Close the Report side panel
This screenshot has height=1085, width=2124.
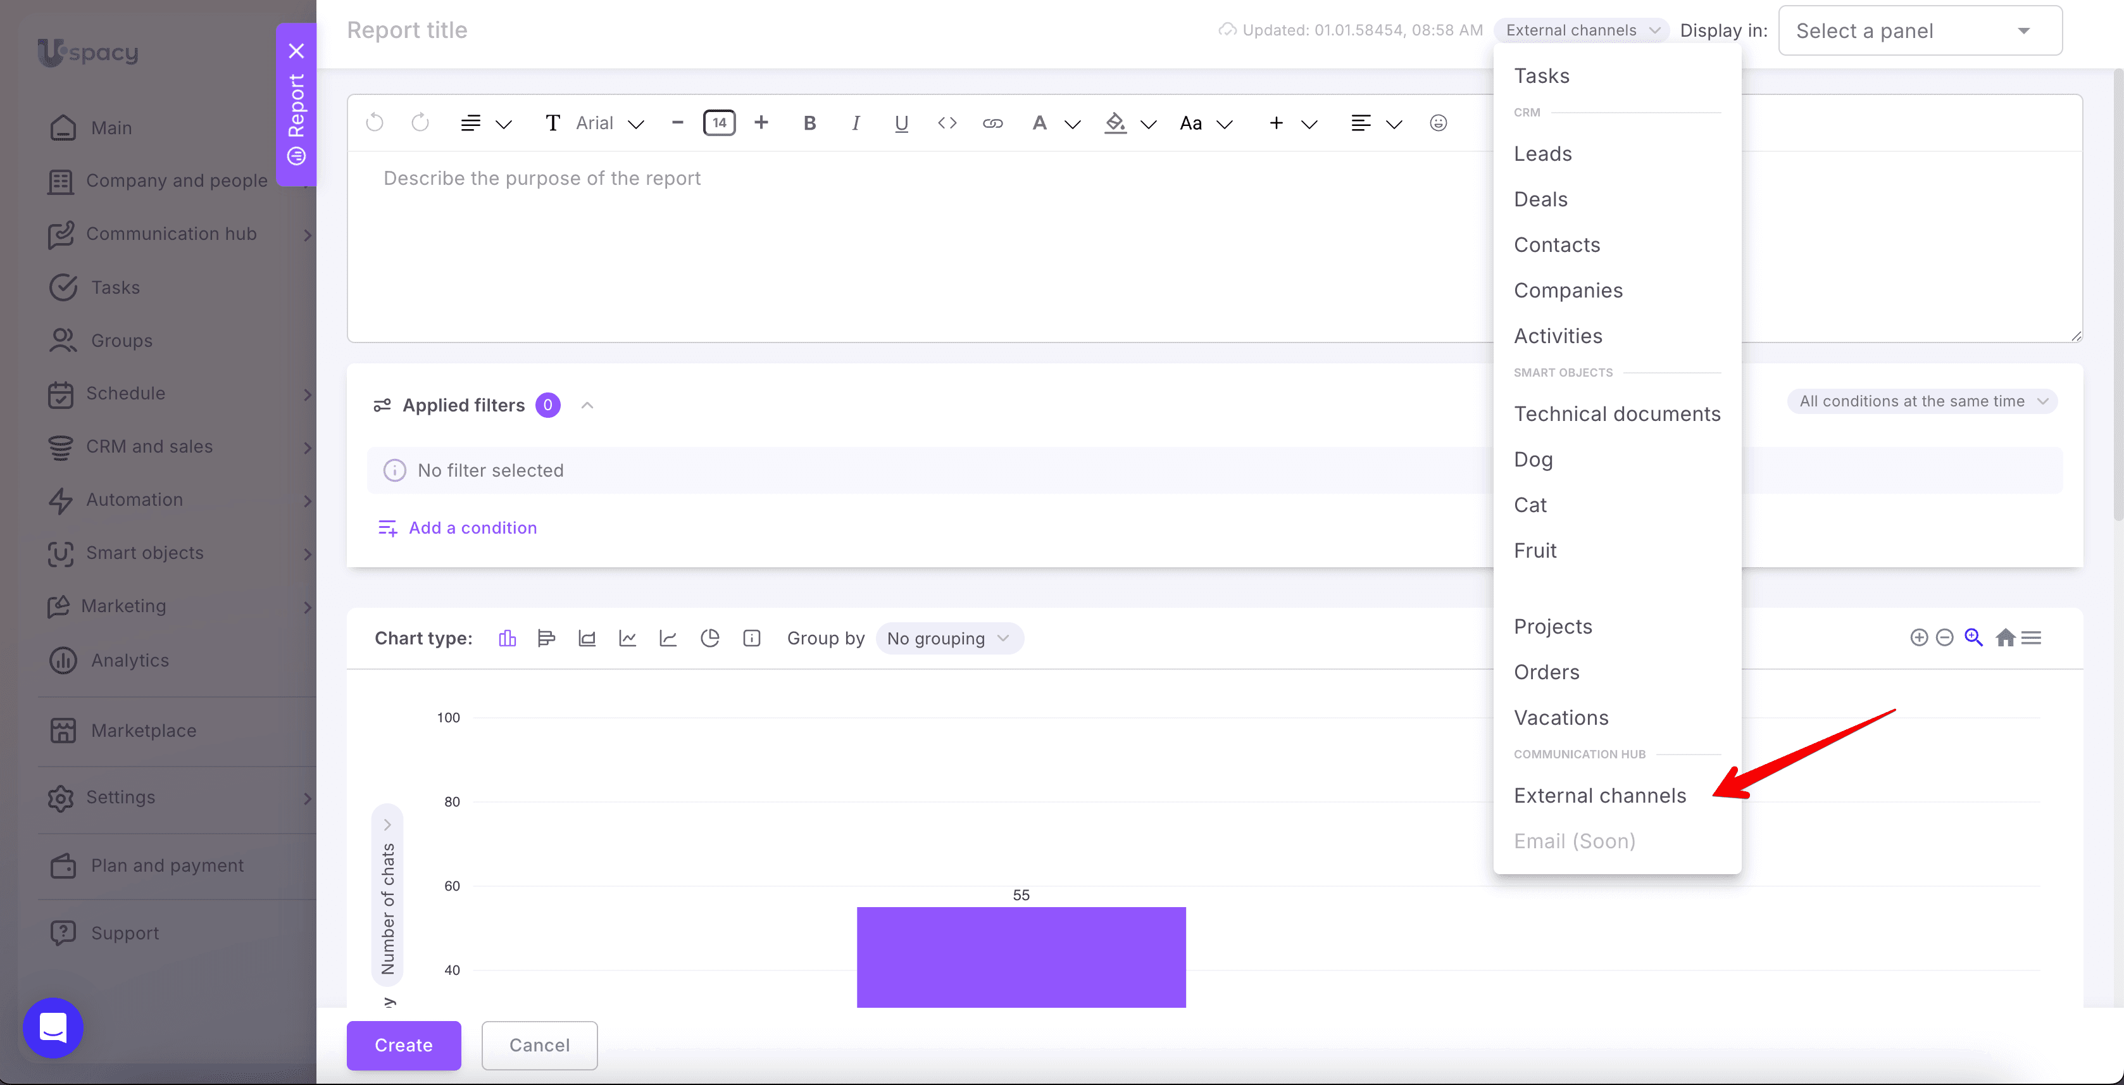click(297, 51)
